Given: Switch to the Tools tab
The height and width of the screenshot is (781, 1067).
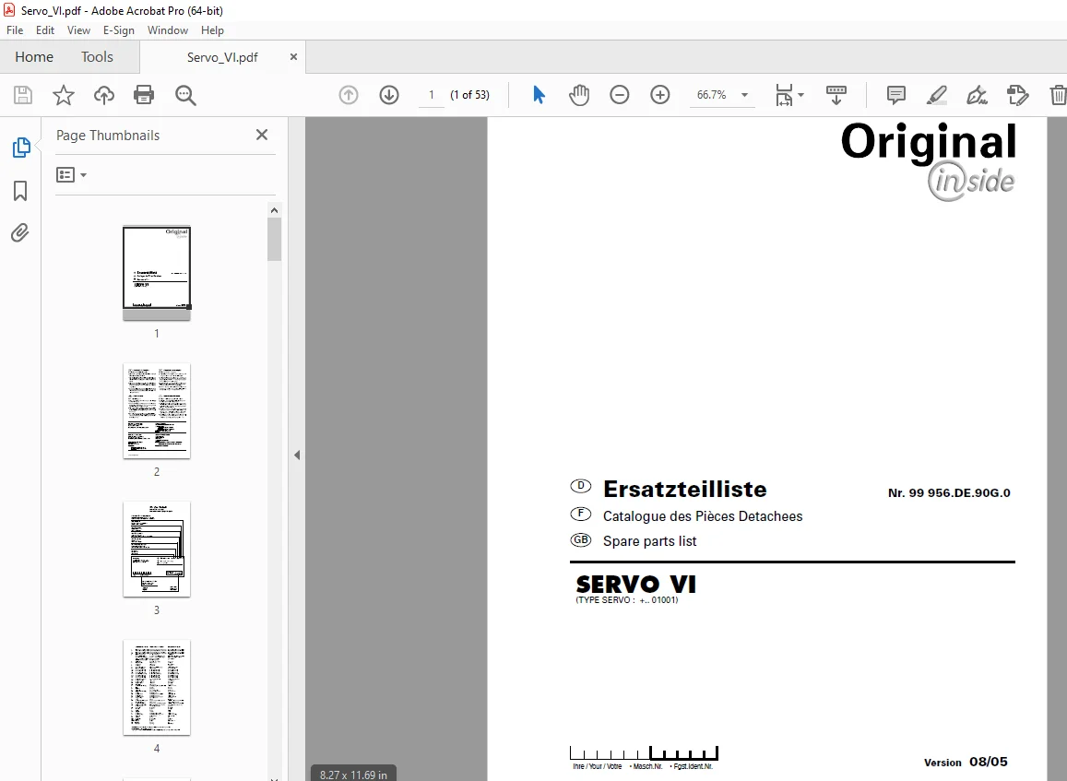Looking at the screenshot, I should (98, 57).
